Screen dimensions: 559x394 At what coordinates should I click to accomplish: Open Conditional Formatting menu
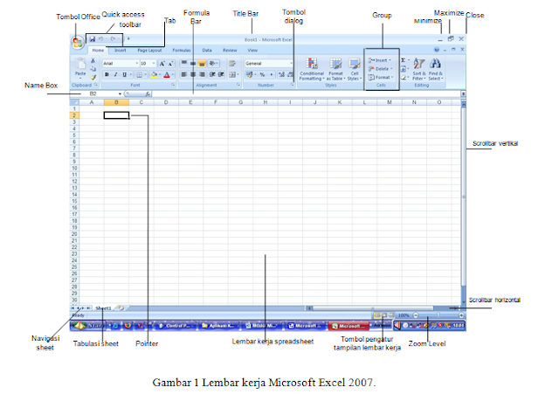(312, 69)
